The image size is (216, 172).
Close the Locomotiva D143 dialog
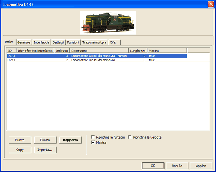tap(211, 4)
